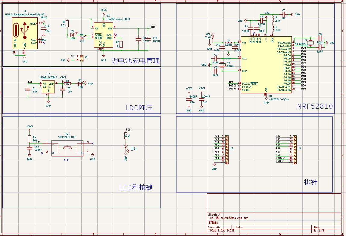Click the Y1 32.768KHz crystal symbol
Image resolution: width=346 pixels, height=236 pixels.
pos(311,43)
